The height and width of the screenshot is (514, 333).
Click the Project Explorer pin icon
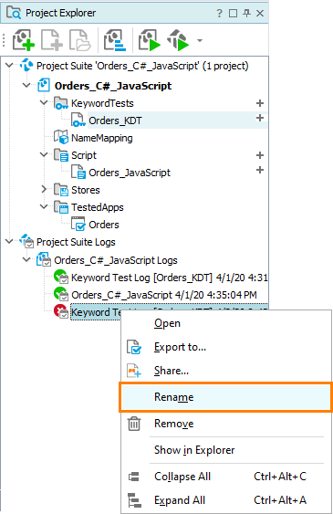pos(246,13)
